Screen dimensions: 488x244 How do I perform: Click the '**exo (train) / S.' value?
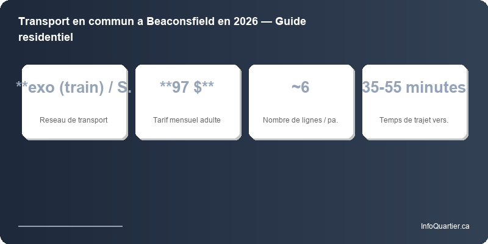click(x=74, y=88)
